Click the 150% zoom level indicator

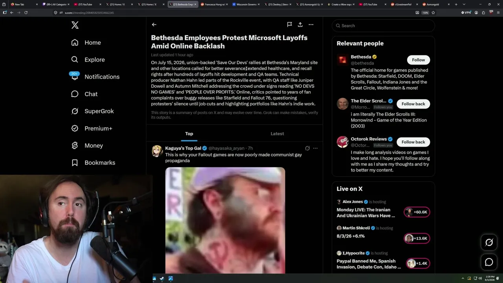pyautogui.click(x=425, y=13)
